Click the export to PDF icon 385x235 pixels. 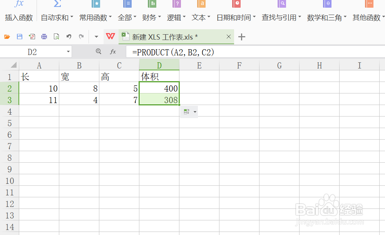(32, 37)
